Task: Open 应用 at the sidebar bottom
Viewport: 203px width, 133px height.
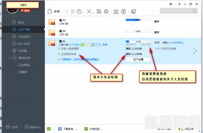Action: click(12, 127)
